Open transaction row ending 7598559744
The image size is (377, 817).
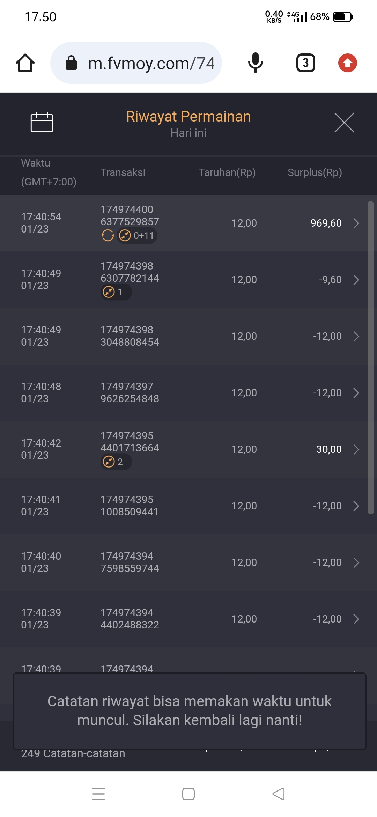(x=188, y=562)
